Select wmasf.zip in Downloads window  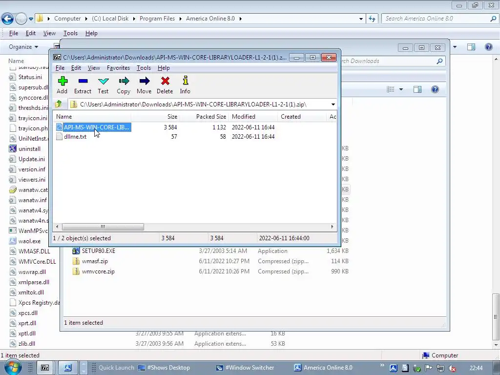tap(90, 261)
